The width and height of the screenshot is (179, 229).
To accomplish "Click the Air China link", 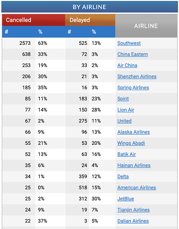I will [127, 65].
